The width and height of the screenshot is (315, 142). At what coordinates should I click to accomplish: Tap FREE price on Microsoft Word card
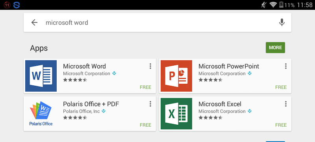point(145,87)
